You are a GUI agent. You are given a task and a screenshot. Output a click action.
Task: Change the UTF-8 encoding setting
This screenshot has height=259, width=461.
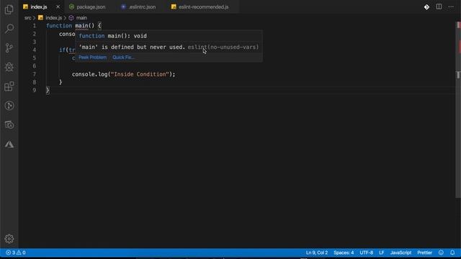coord(367,253)
